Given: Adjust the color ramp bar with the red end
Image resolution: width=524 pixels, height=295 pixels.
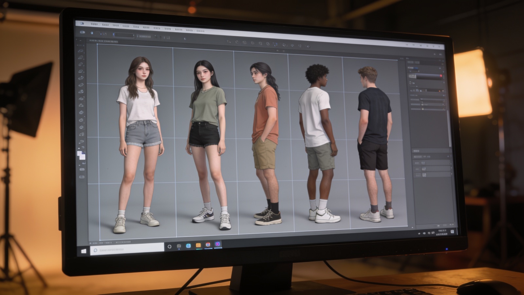Looking at the screenshot, I should 425,76.
